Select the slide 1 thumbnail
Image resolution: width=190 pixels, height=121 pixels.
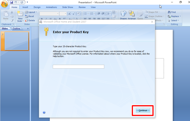click(x=16, y=41)
